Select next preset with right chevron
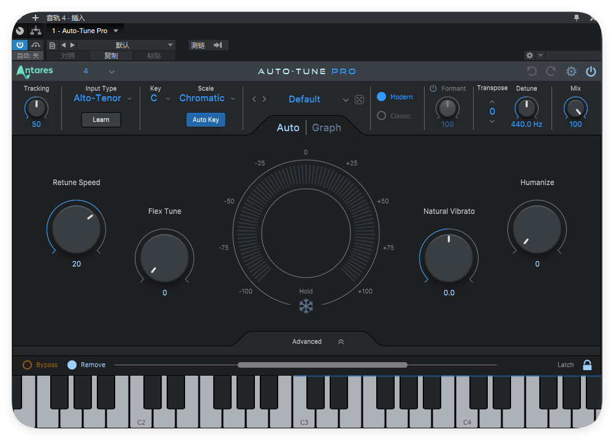The width and height of the screenshot is (614, 440). click(264, 99)
